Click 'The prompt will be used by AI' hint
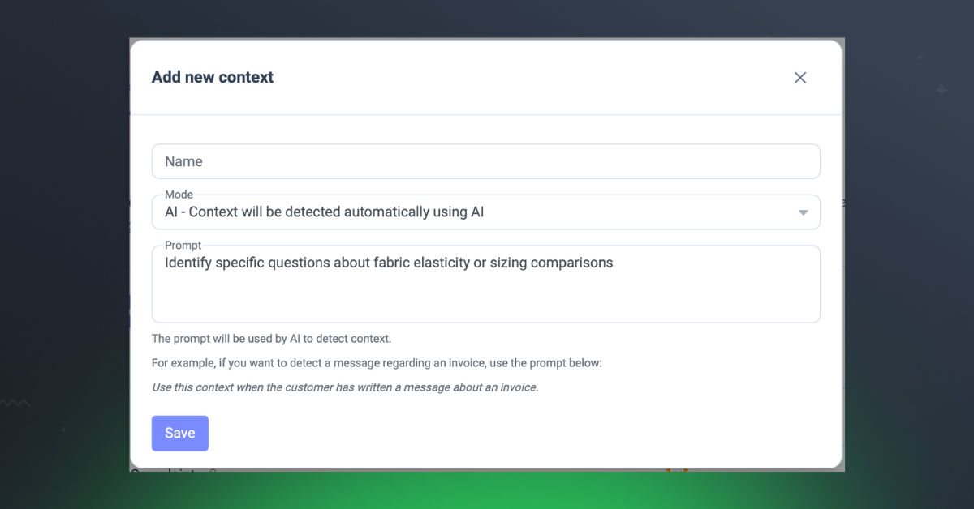 [x=271, y=339]
